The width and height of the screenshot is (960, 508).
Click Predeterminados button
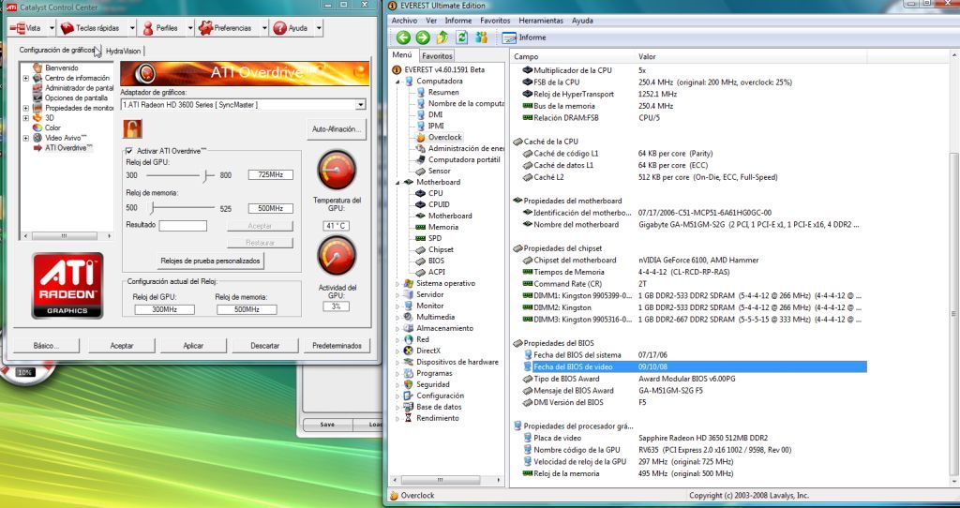pos(337,346)
